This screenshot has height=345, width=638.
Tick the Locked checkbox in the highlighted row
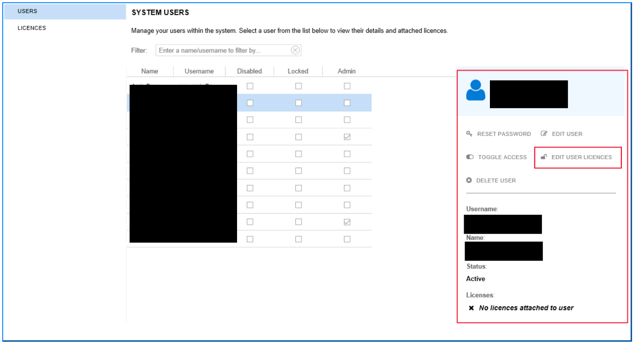click(x=298, y=103)
